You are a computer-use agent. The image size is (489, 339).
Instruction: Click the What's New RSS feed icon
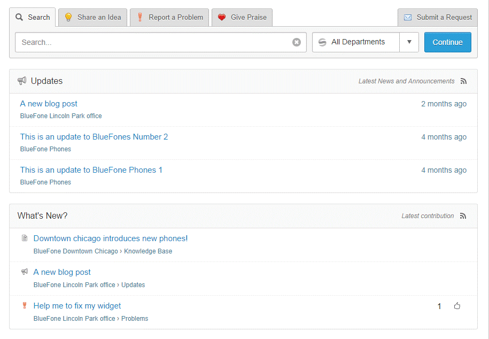tap(463, 216)
